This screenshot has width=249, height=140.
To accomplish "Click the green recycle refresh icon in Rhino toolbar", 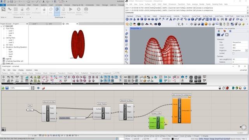I will click(x=131, y=24).
